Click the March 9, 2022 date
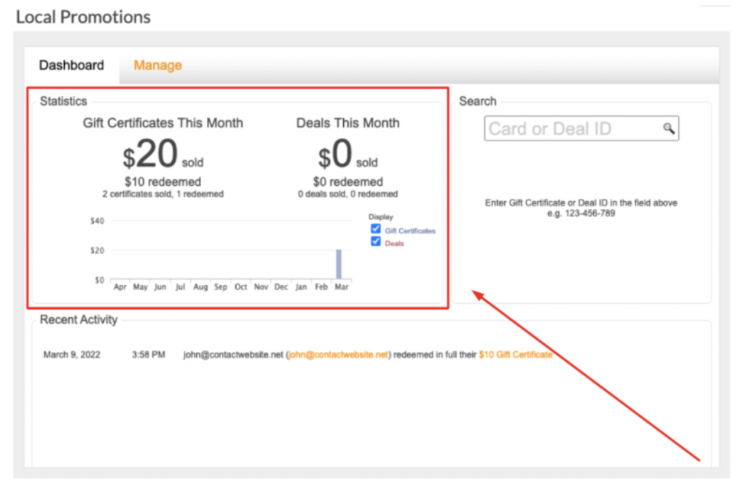 [72, 355]
